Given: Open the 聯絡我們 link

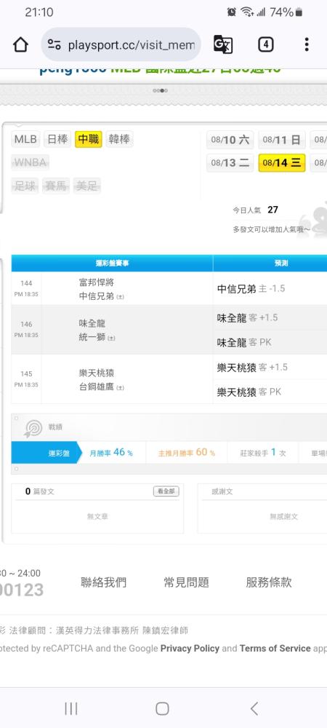Looking at the screenshot, I should [103, 582].
